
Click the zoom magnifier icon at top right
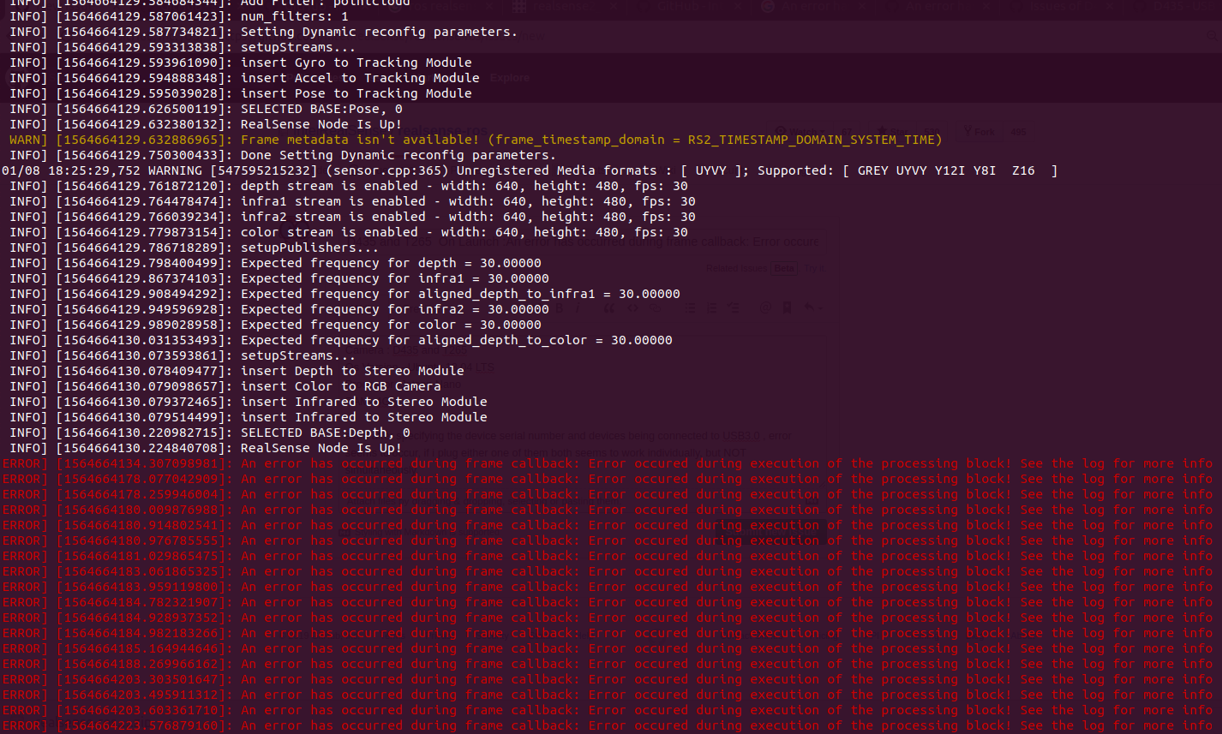1212,35
